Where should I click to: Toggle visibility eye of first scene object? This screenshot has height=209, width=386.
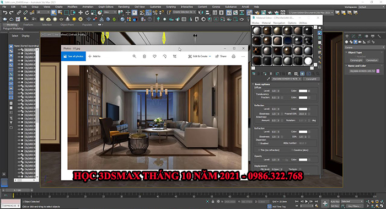[19, 50]
